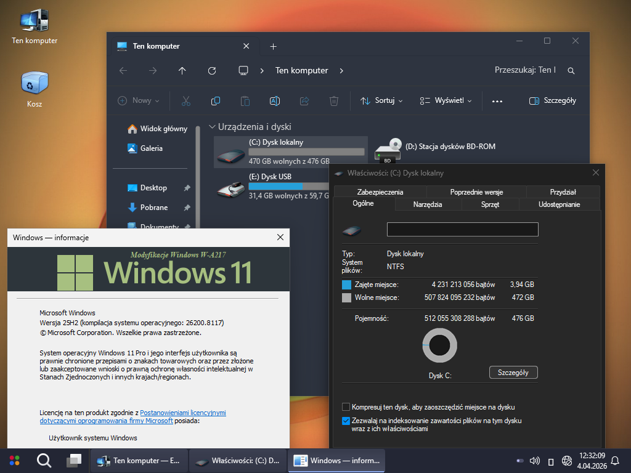Click the search magnifier icon on taskbar
This screenshot has height=473, width=631.
pyautogui.click(x=44, y=460)
